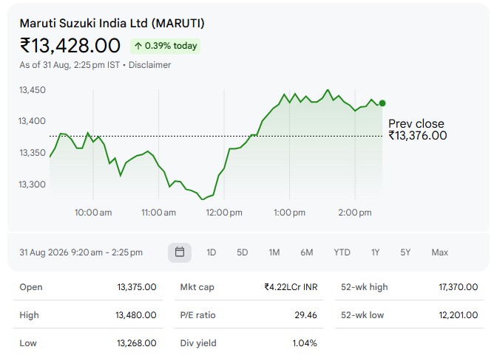Viewport: 497px width, 358px height.
Task: Click the High value 13,480.00
Action: click(135, 315)
